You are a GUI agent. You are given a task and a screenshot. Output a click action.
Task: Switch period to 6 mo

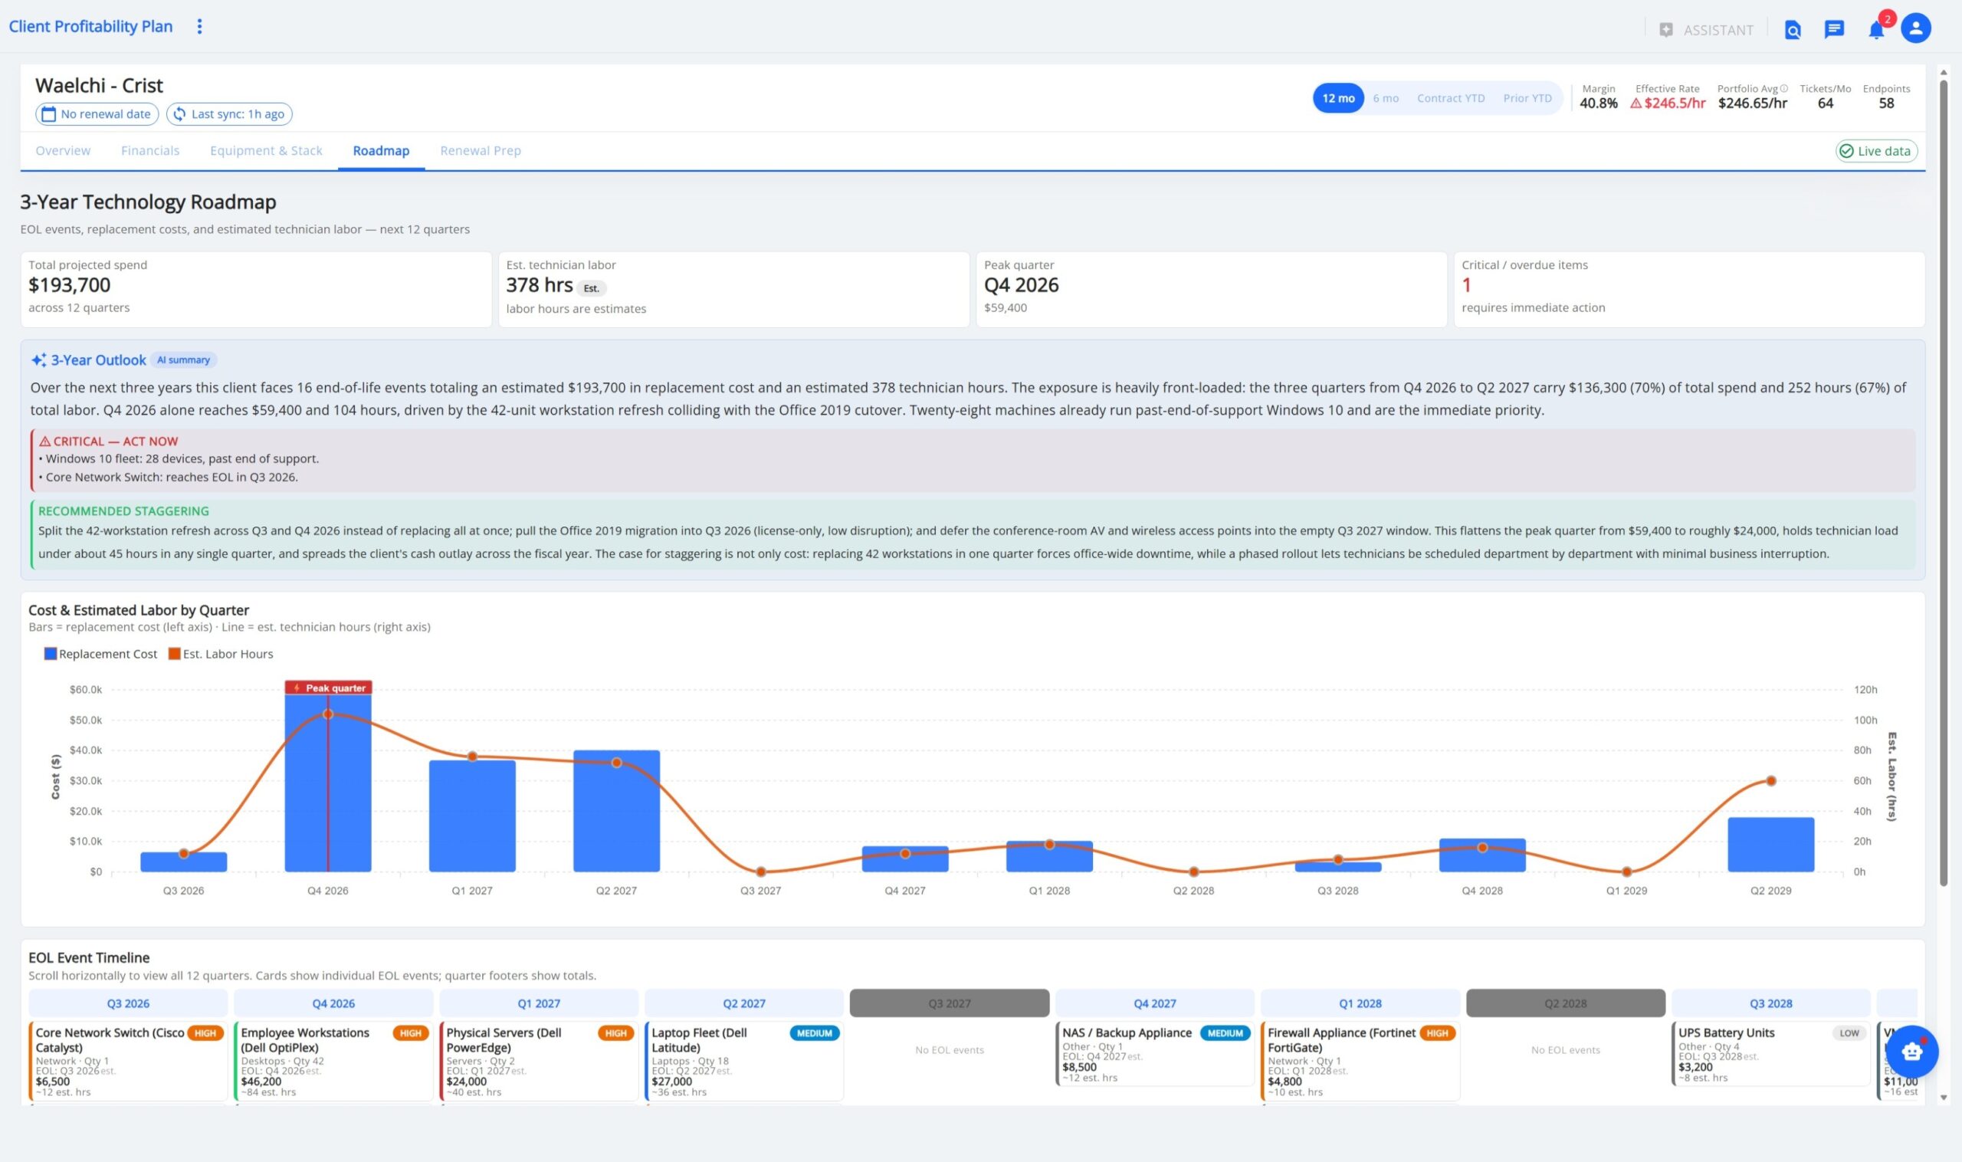click(x=1385, y=98)
